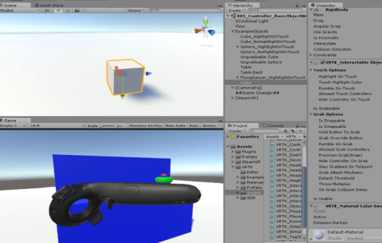Toggle Mute Audio in Game view
The image size is (382, 243).
pyautogui.click(x=175, y=126)
